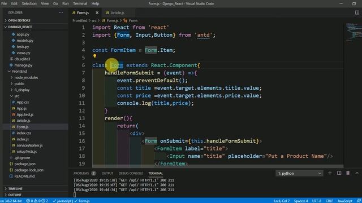Image resolution: width=362 pixels, height=203 pixels.
Task: Collapse the FrontEnd folder
Action: click(x=19, y=72)
